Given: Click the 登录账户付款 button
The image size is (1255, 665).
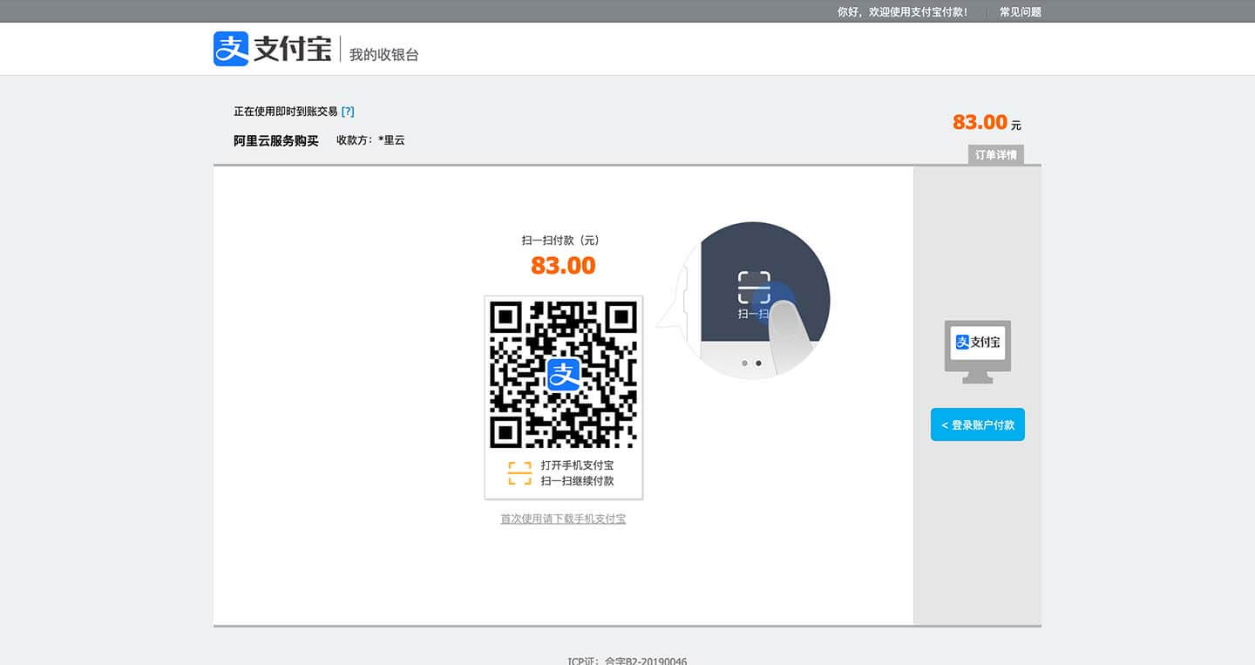Looking at the screenshot, I should point(978,424).
